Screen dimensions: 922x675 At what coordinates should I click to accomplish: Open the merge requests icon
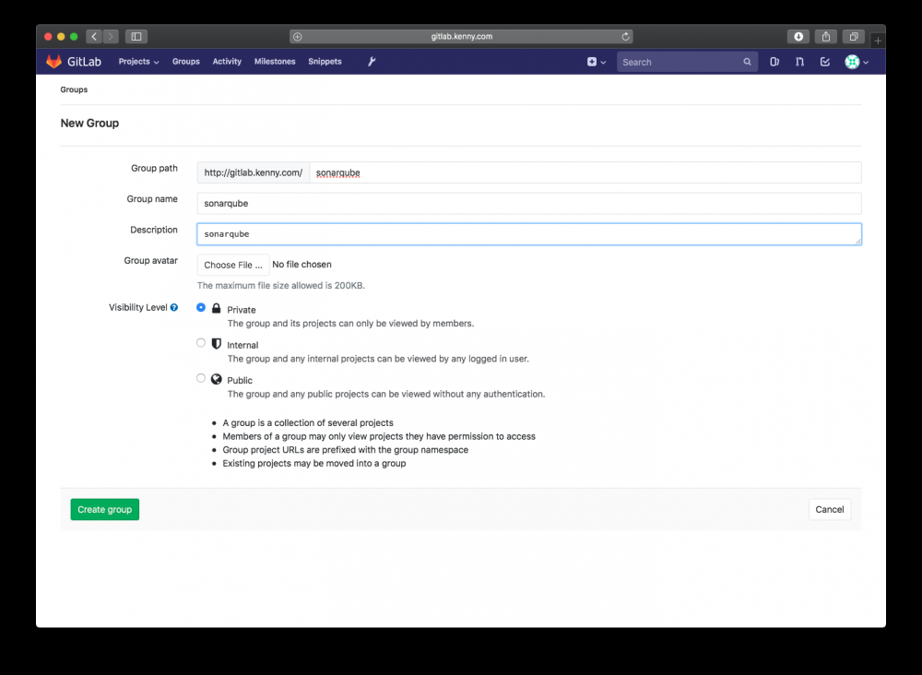point(799,62)
